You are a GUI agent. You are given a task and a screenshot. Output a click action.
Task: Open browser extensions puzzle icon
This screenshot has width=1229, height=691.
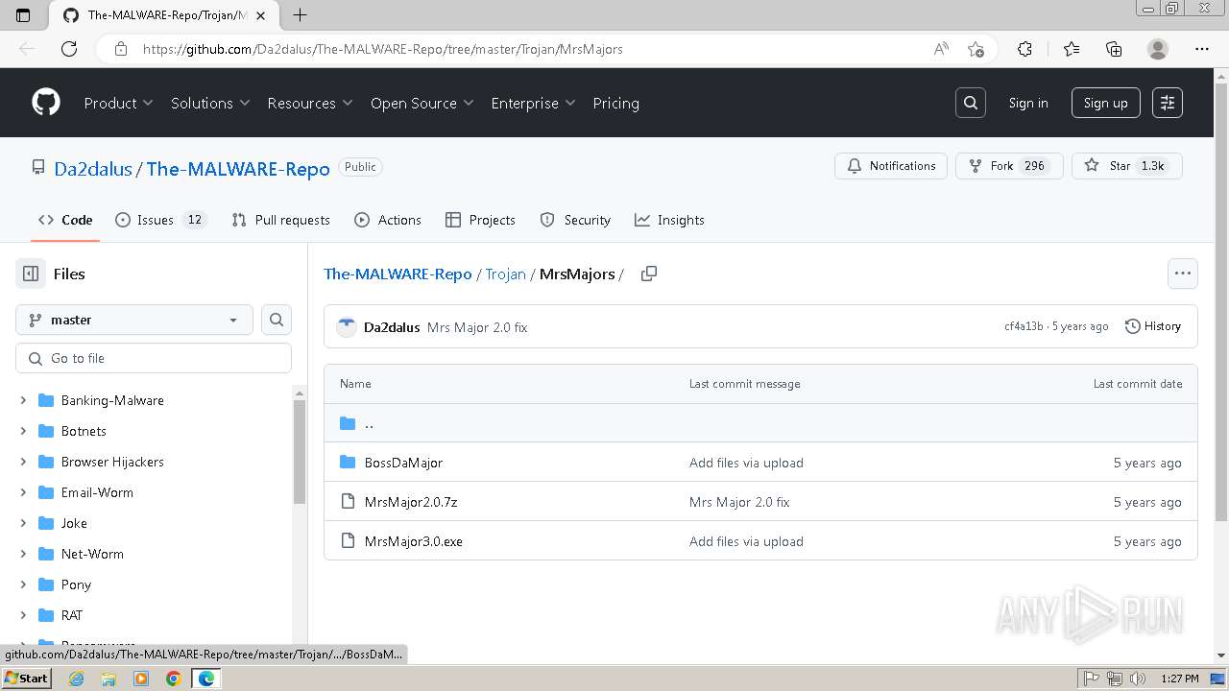pos(1024,49)
